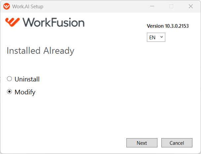201x154 pixels.
Task: Minimize the Work.AI Setup window
Action: pos(152,6)
